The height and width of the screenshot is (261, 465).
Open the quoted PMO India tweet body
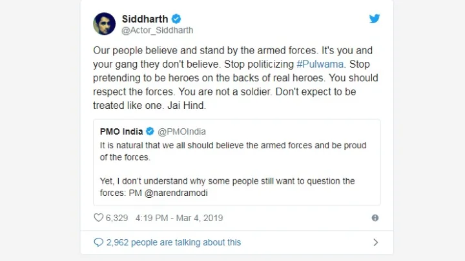tap(232, 151)
